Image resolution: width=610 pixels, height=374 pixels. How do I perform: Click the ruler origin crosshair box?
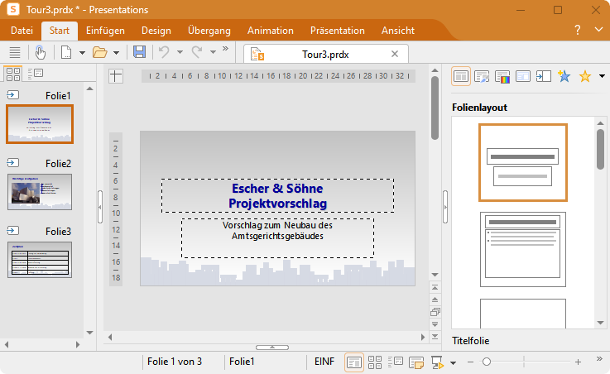[x=116, y=76]
